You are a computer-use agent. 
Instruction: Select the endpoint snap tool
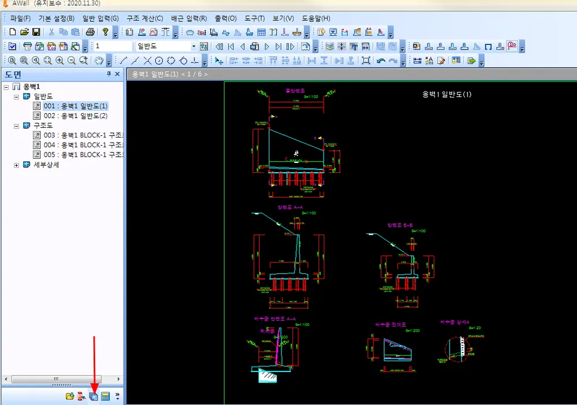[123, 60]
